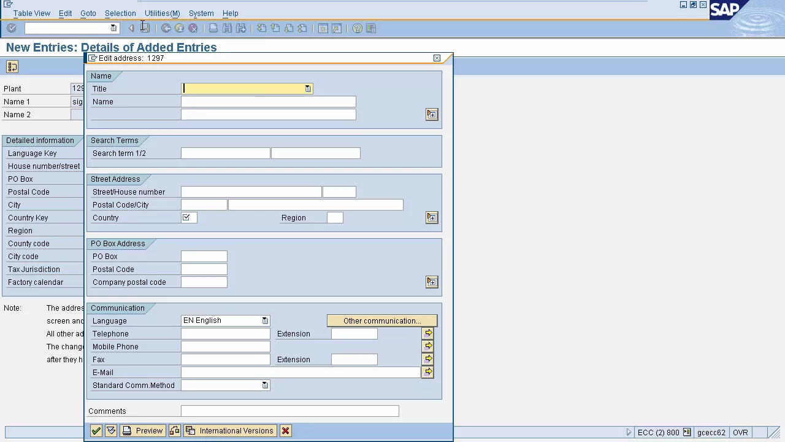Click the Telephone number input field
This screenshot has width=785, height=442.
(x=225, y=333)
